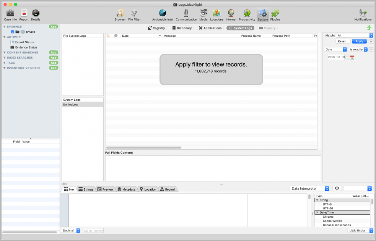The image size is (376, 241).
Task: Open the Actionable Intel view
Action: (x=163, y=15)
